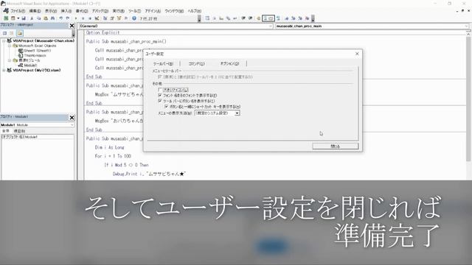Collapse the 標準モジュール folder
The image size is (472, 265).
[x=10, y=60]
